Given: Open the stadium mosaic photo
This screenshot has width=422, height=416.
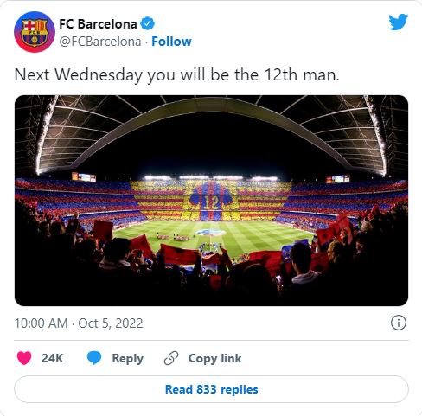Looking at the screenshot, I should tap(211, 201).
